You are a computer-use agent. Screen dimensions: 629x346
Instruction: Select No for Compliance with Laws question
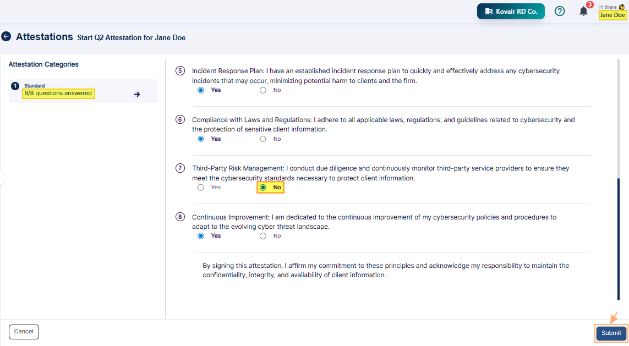[x=262, y=139]
